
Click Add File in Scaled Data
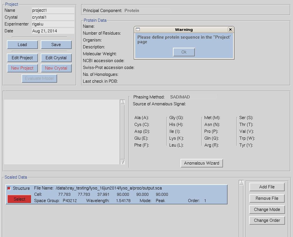coord(267,187)
